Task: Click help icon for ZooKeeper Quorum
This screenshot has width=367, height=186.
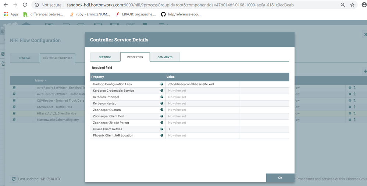Action: click(162, 110)
